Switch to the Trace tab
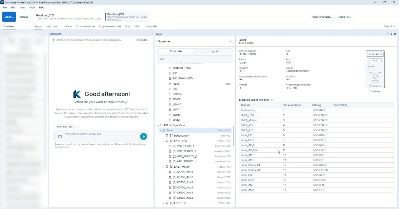The height and width of the screenshot is (209, 399). pyautogui.click(x=68, y=26)
